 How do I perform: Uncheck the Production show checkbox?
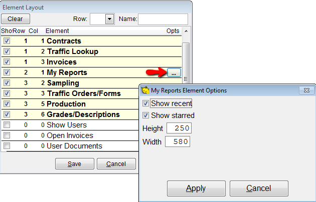pyautogui.click(x=7, y=103)
